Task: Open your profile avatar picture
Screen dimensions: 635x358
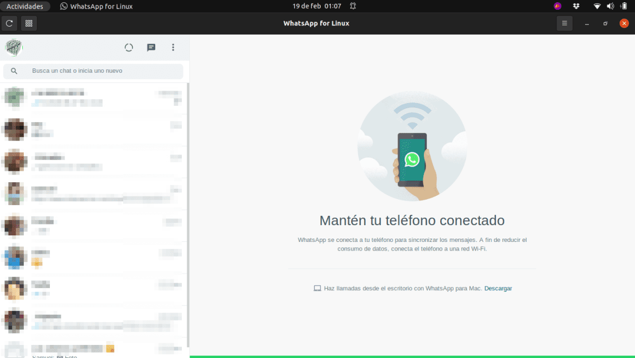Action: [14, 47]
